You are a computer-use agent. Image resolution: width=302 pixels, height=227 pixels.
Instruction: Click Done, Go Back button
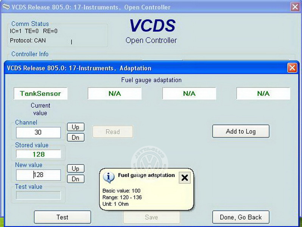click(x=241, y=217)
